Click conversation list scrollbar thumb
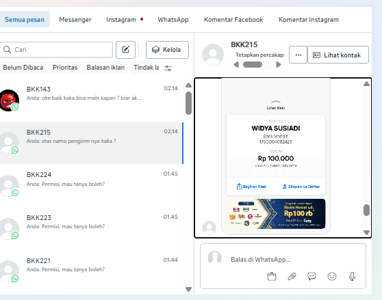Viewport: 382px width, 300px height. click(188, 103)
